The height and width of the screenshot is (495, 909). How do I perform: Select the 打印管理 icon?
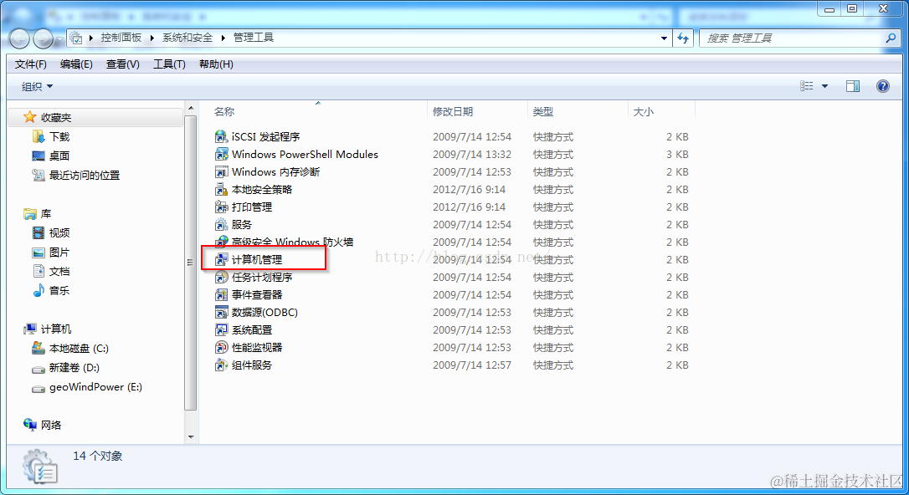point(221,207)
